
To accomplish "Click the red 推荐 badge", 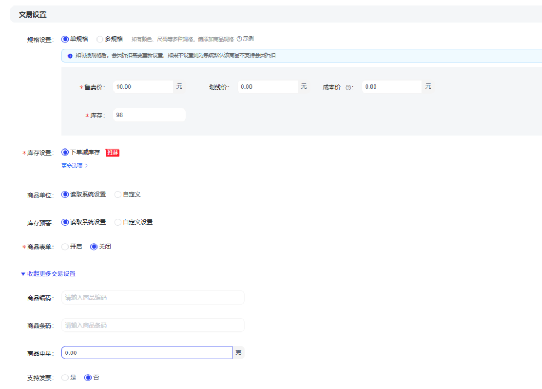I will point(112,153).
